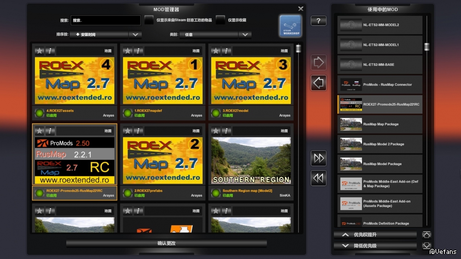Star the 1.ROEX27mapdef mod card
461x259 pixels.
(x=128, y=51)
